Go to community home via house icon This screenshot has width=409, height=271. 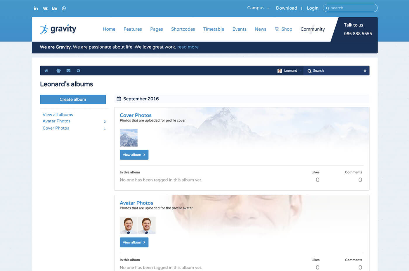[46, 71]
